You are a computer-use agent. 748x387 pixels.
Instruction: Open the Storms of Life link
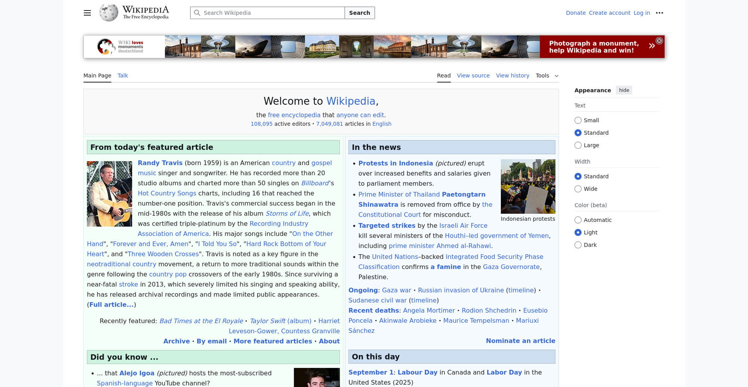click(x=287, y=213)
